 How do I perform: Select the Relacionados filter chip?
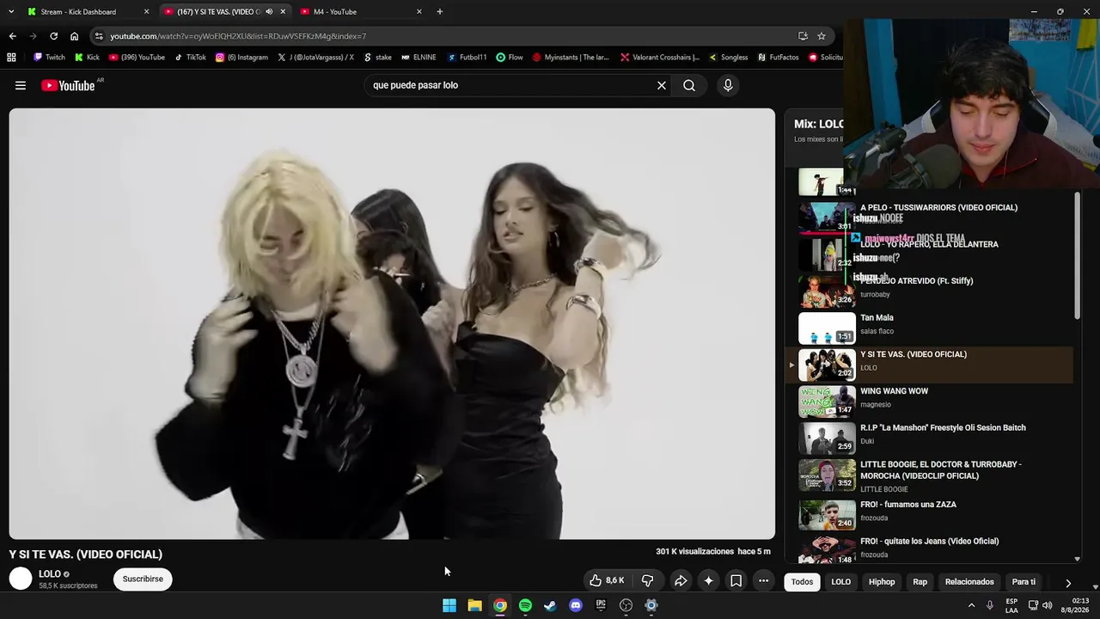969,582
